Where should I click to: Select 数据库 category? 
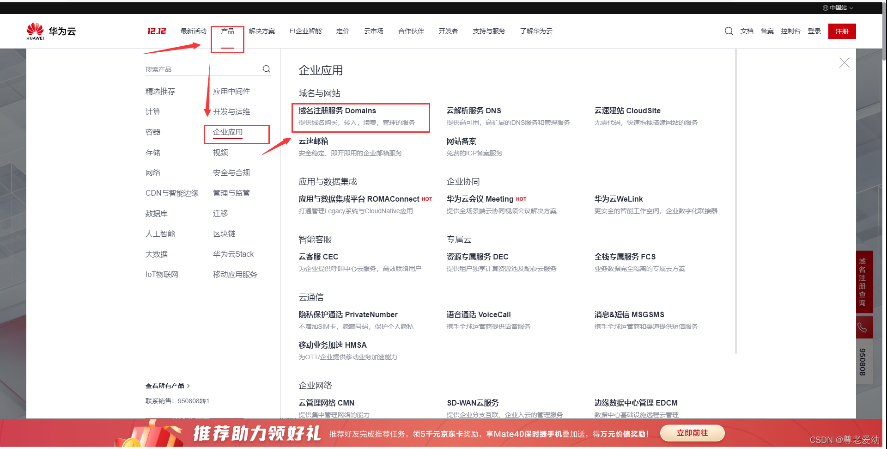coord(157,214)
